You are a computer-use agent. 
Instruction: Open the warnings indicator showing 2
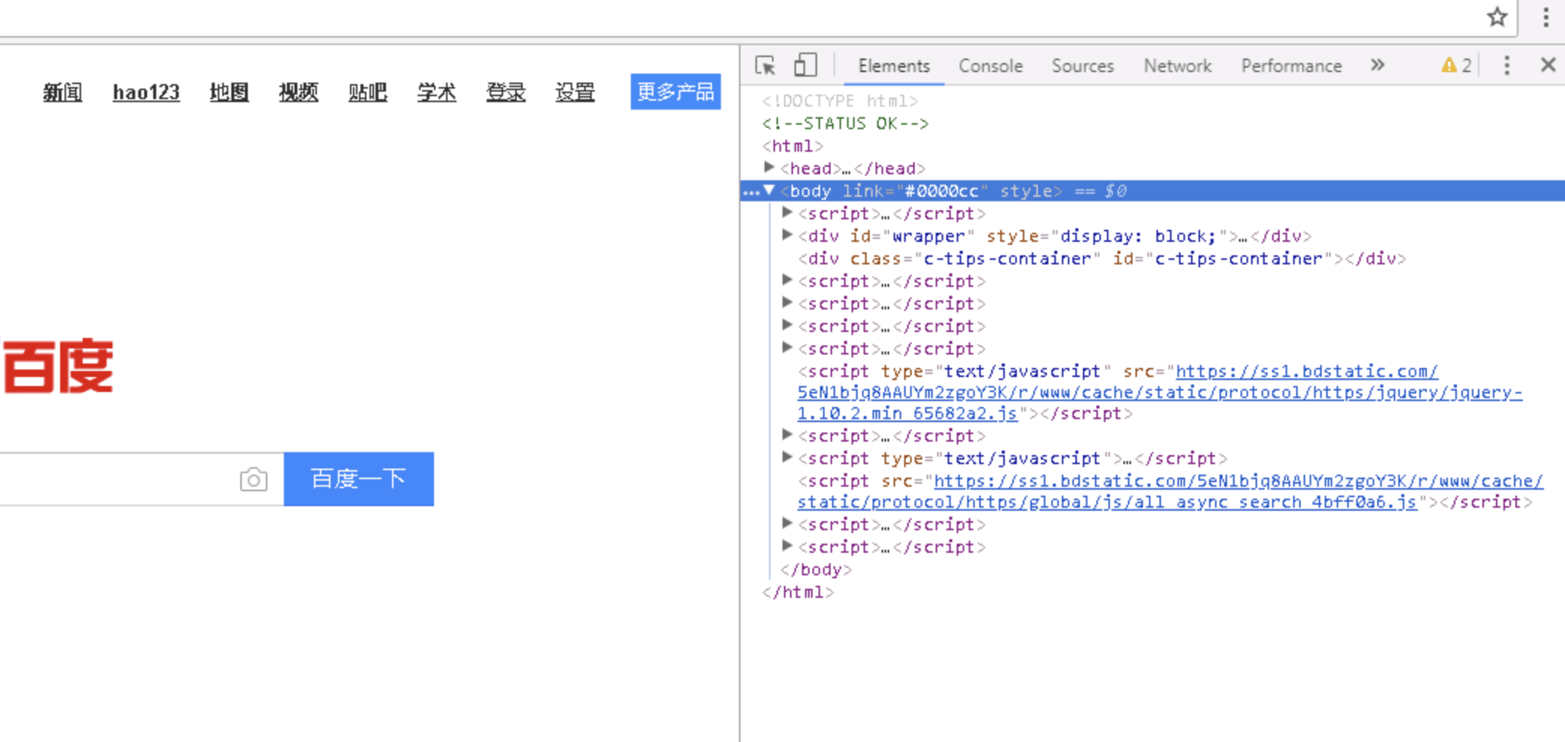click(1457, 65)
